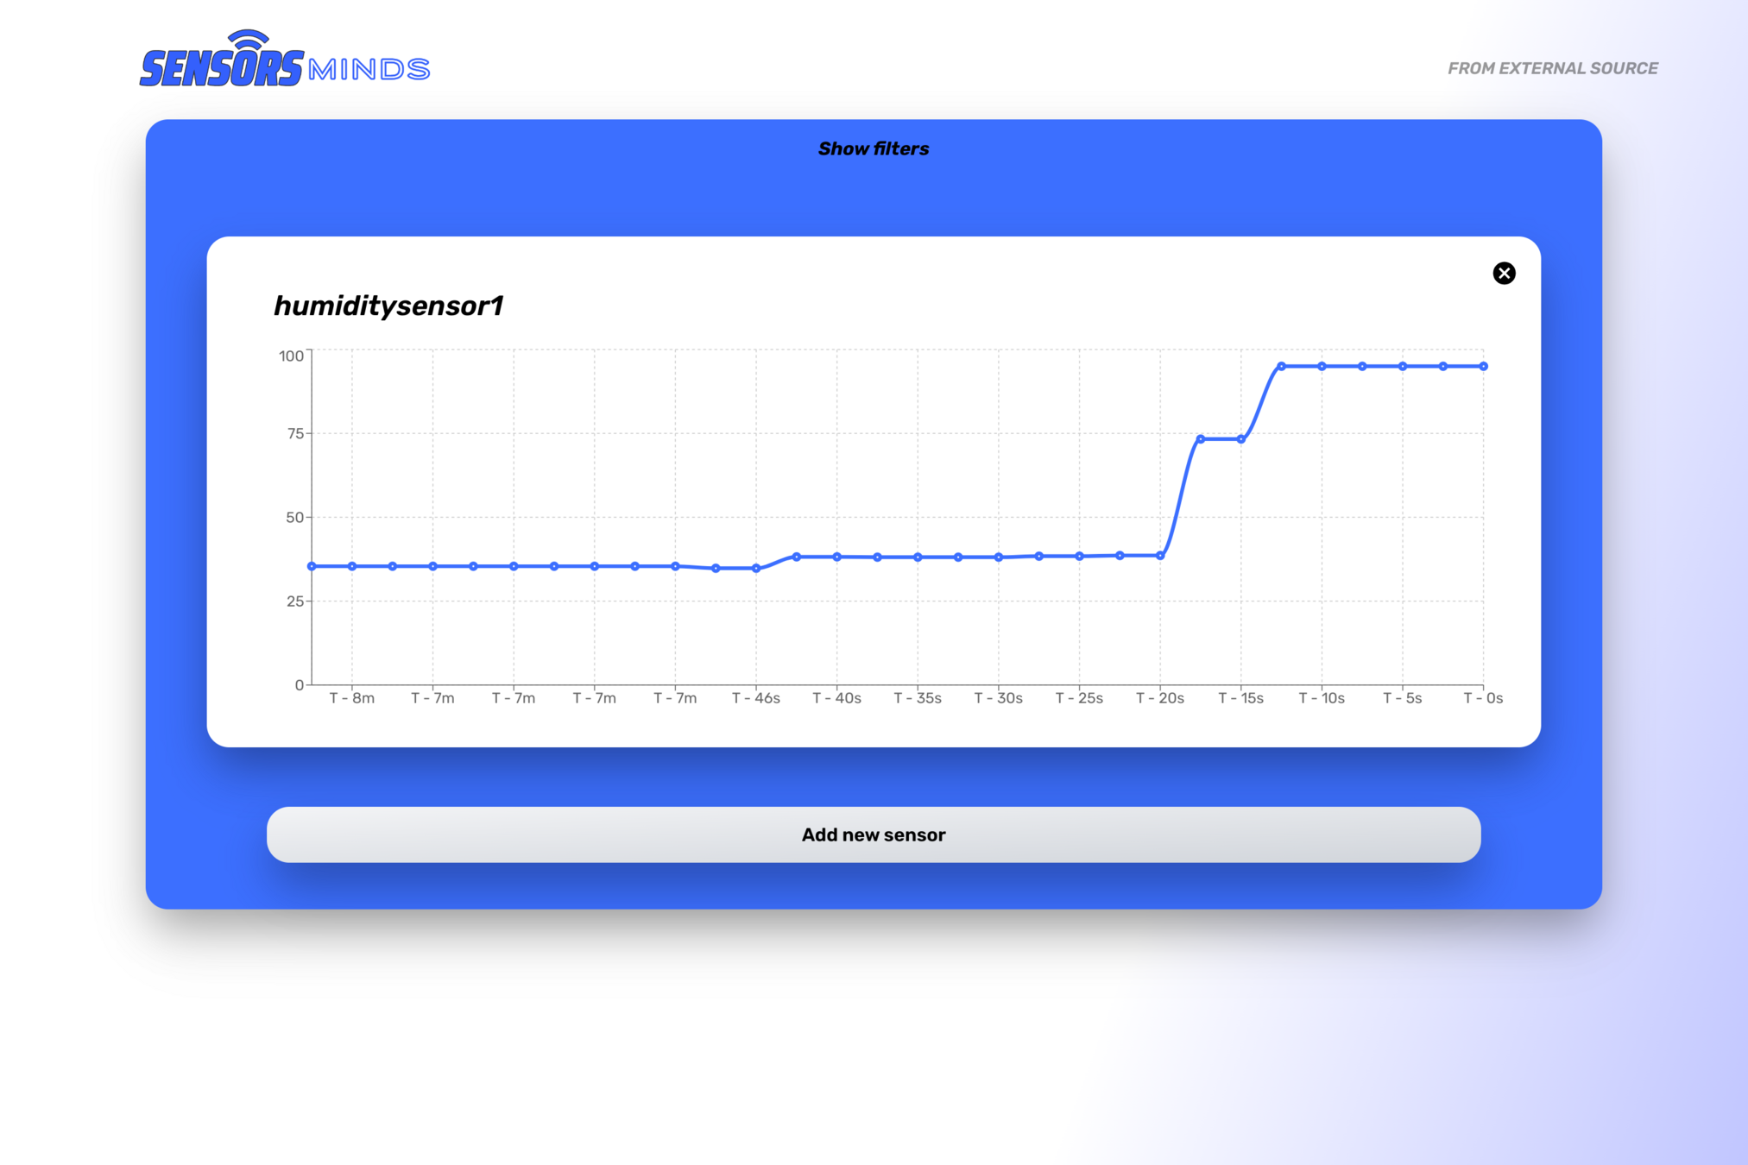Image resolution: width=1748 pixels, height=1165 pixels.
Task: Click the T - 0s x-axis label
Action: click(1482, 698)
